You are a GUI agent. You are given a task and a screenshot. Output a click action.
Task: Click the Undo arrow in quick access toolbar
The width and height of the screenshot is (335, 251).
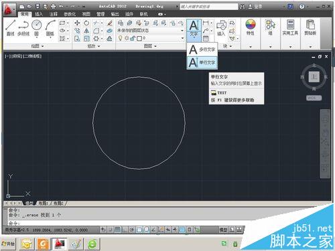(61, 7)
